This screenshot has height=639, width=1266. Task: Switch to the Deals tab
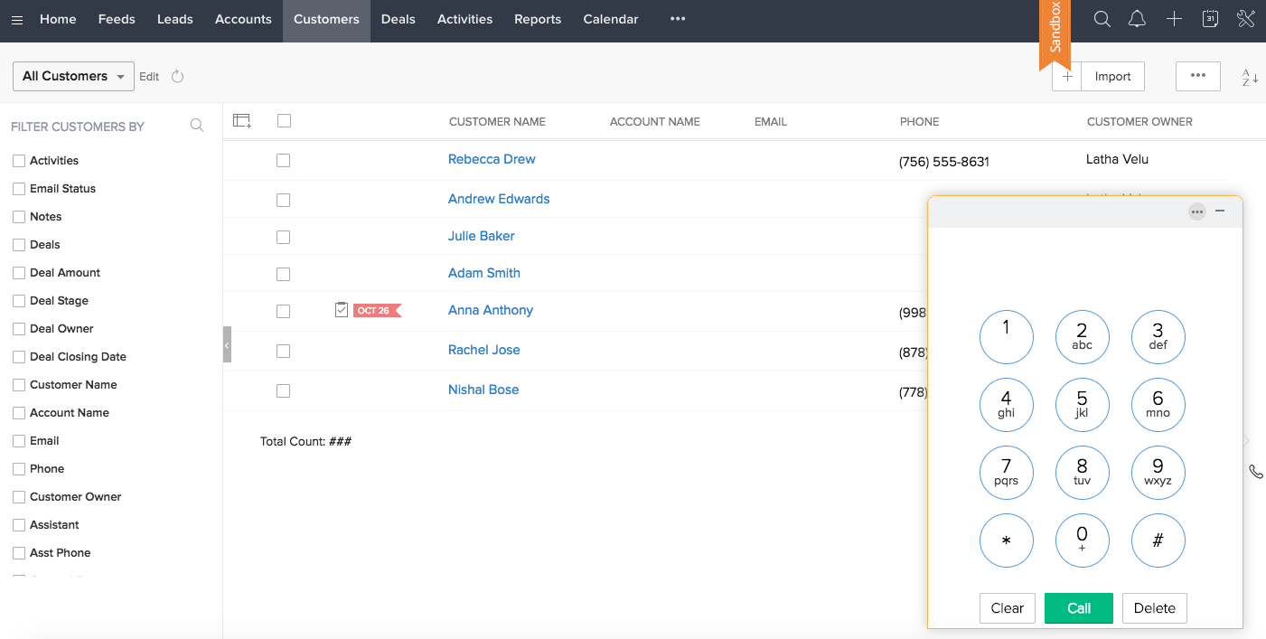click(x=398, y=19)
